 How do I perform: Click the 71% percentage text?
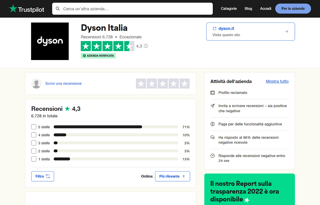click(x=186, y=127)
